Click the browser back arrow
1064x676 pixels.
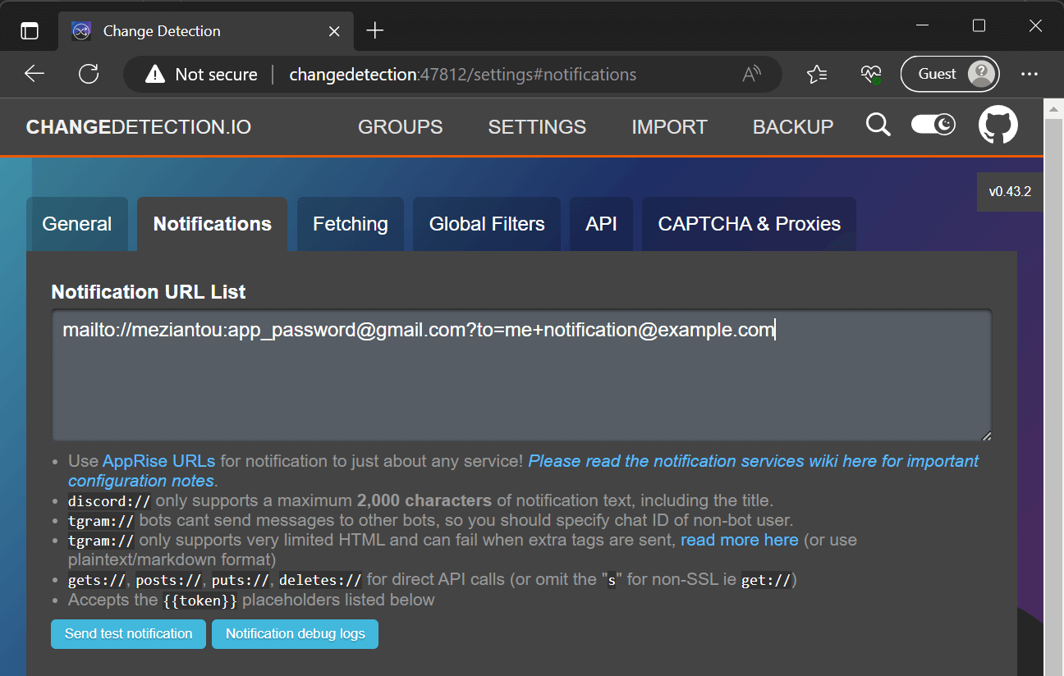coord(34,75)
